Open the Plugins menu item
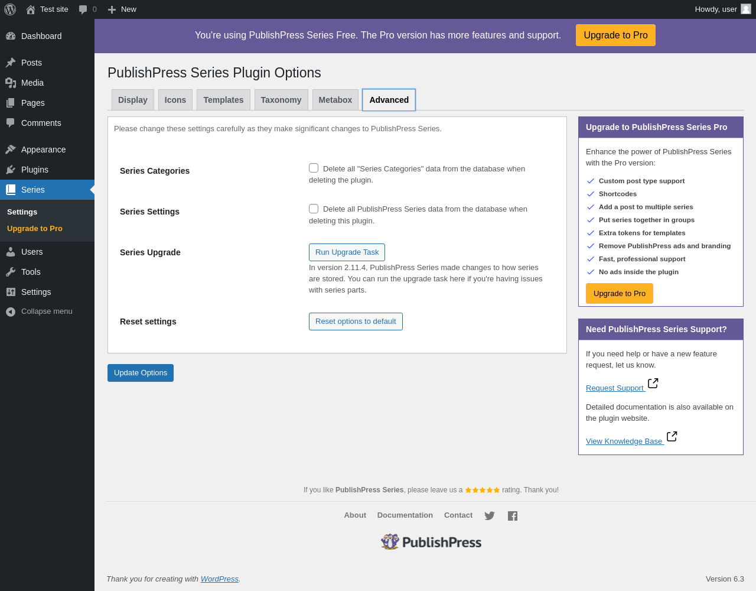Screen dimensions: 756x591 [x=47, y=170]
